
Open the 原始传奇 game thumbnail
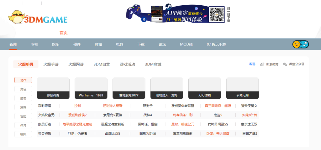tap(53, 88)
